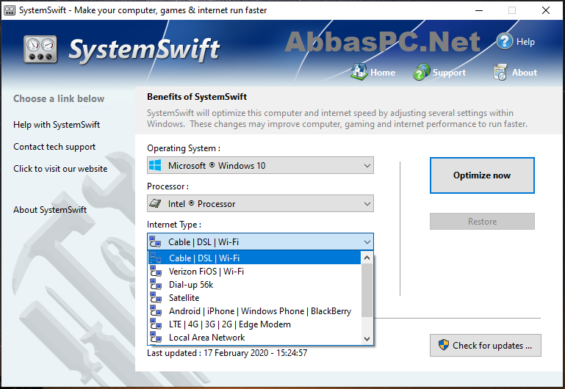Click the icon beside LTE 4G option
This screenshot has width=565, height=389.
[x=156, y=324]
